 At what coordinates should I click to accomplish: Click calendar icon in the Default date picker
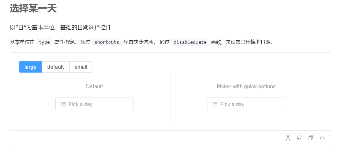pyautogui.click(x=63, y=104)
